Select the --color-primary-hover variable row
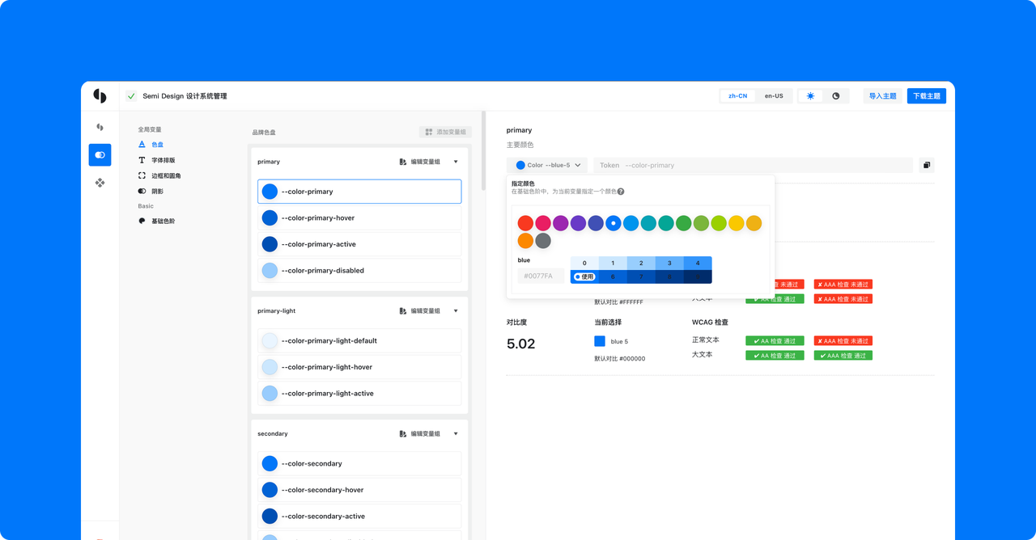This screenshot has height=540, width=1036. pyautogui.click(x=359, y=218)
